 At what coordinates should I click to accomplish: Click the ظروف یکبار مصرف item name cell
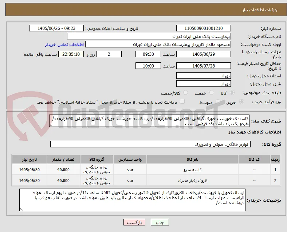tap(192, 181)
